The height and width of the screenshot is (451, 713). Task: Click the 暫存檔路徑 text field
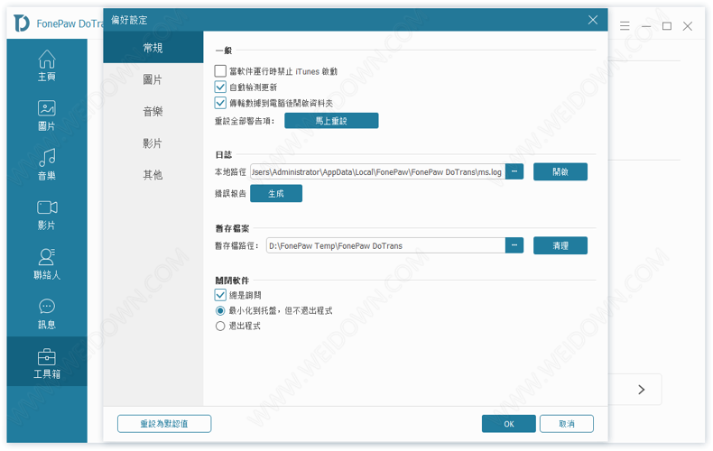point(384,245)
